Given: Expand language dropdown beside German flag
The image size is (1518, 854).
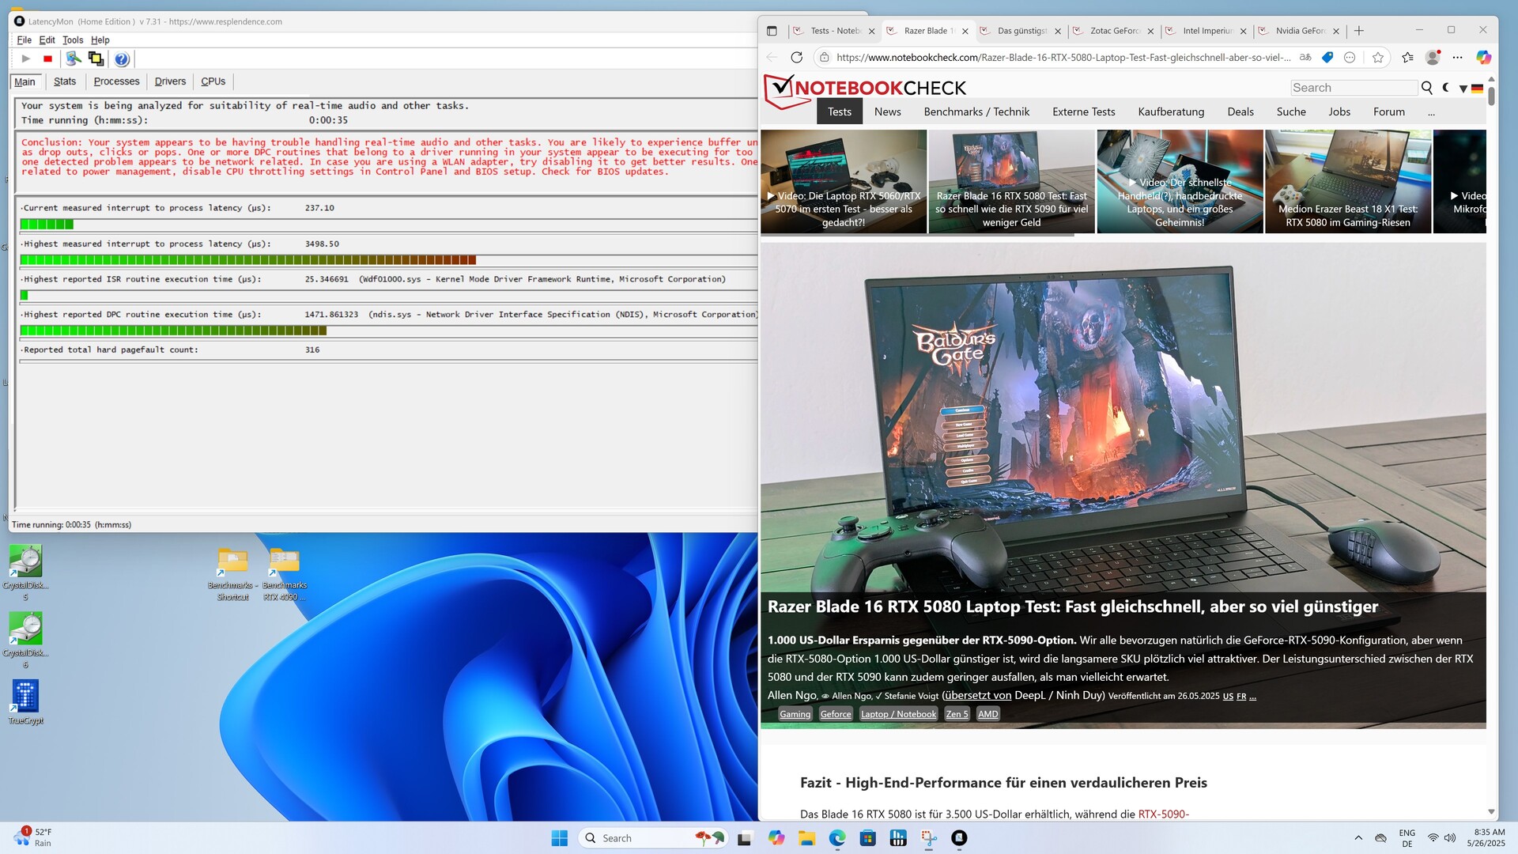Looking at the screenshot, I should (x=1463, y=89).
